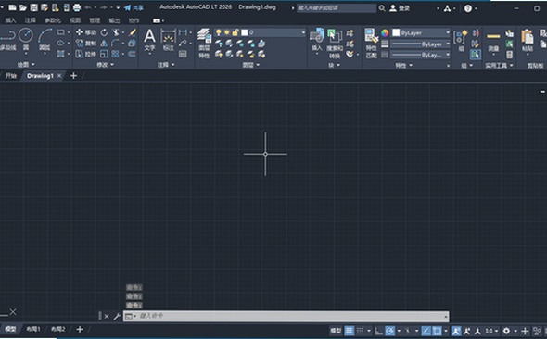Open the ByLayer object color dropdown
547x339 pixels.
point(421,32)
